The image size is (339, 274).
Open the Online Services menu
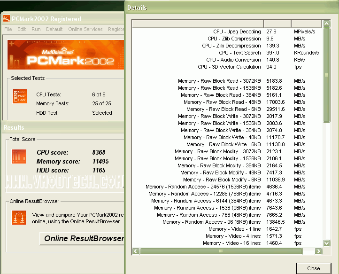click(85, 29)
